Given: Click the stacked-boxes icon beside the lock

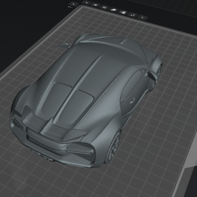Looking at the screenshot, I should point(113,10).
